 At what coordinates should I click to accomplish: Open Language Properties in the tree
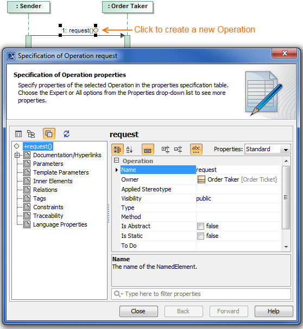click(x=60, y=224)
